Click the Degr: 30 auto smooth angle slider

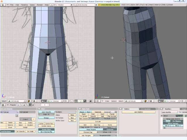[46, 114]
